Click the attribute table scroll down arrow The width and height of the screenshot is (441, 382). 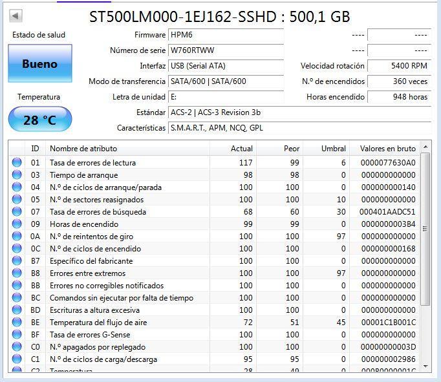pyautogui.click(x=425, y=366)
